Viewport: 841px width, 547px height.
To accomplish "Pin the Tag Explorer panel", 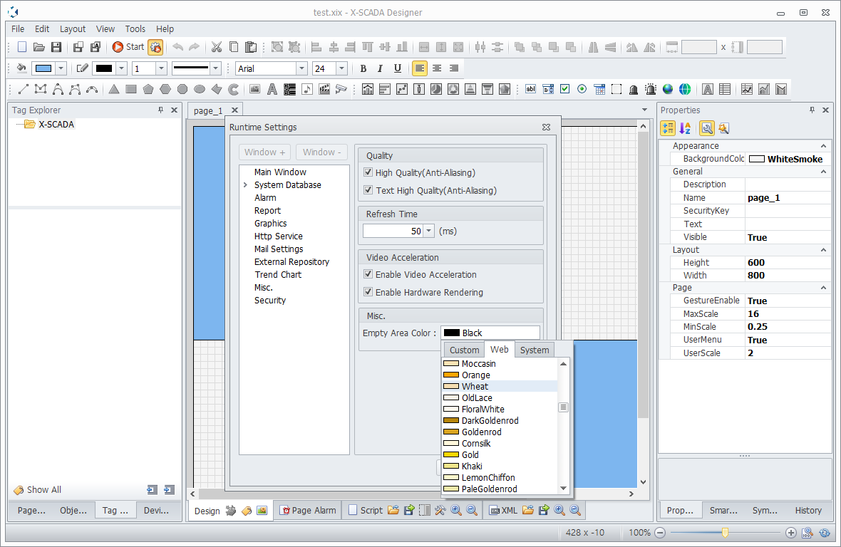I will click(x=160, y=110).
